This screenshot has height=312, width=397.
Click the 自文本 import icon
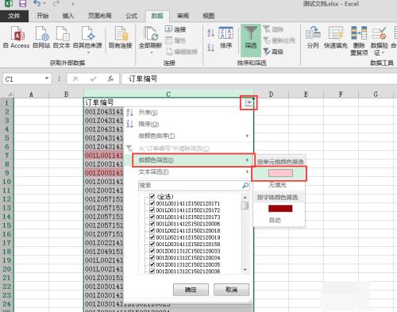coord(62,34)
